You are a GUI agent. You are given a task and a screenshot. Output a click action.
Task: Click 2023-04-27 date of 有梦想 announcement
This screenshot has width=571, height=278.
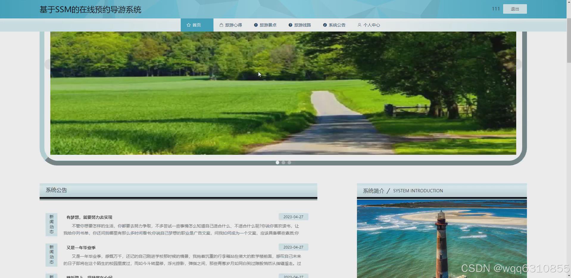point(293,217)
